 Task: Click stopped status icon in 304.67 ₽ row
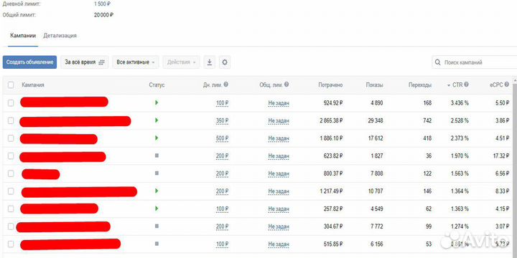tap(157, 226)
